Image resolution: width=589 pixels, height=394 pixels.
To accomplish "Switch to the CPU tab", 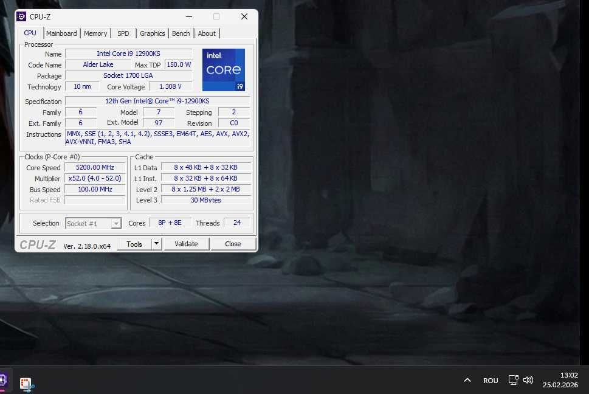I will click(x=30, y=33).
